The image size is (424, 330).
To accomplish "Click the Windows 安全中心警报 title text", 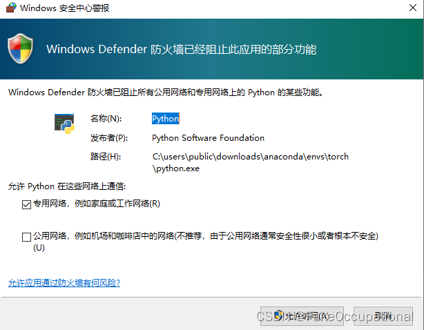I will 65,8.
